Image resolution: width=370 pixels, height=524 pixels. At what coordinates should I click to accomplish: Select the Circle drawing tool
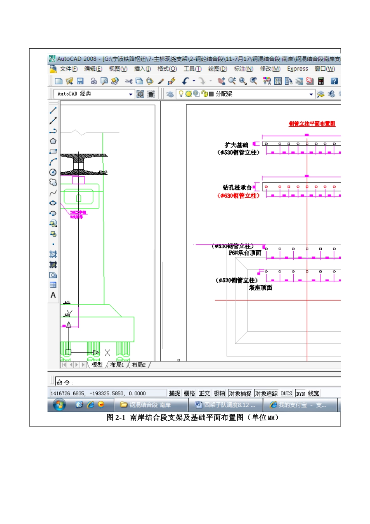pos(53,172)
